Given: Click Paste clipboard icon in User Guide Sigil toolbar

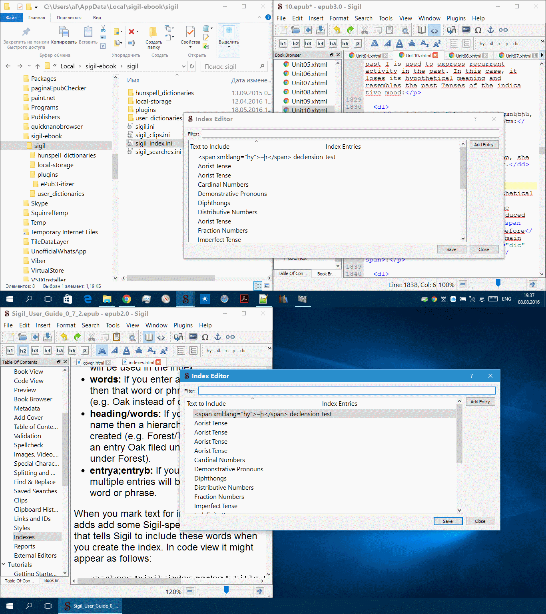Looking at the screenshot, I should pos(117,337).
